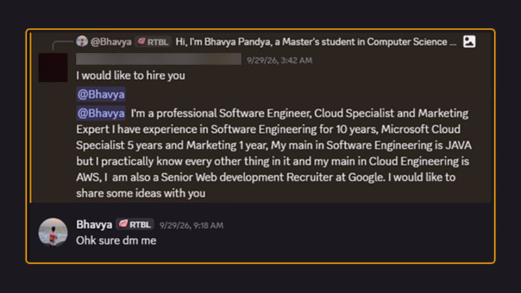Click the @Bhavya mention in reply preview
The image size is (521, 293).
pyautogui.click(x=111, y=42)
